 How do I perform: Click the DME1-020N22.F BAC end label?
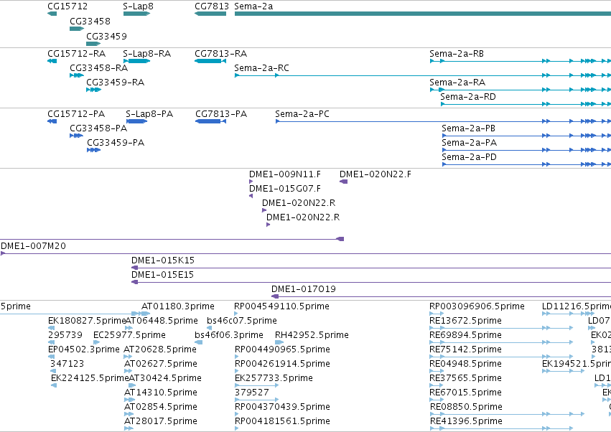[376, 174]
